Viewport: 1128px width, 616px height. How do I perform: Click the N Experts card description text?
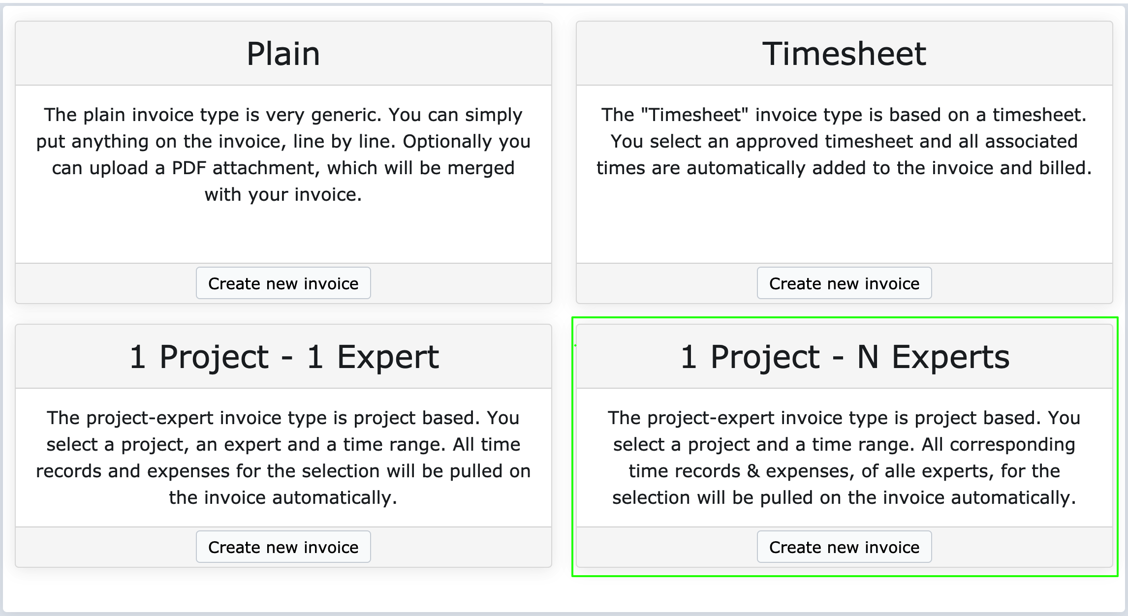point(844,458)
